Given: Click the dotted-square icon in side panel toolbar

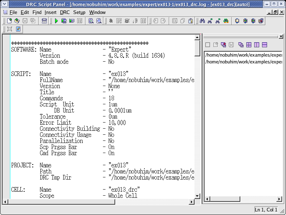Looking at the screenshot, I should tap(208, 45).
